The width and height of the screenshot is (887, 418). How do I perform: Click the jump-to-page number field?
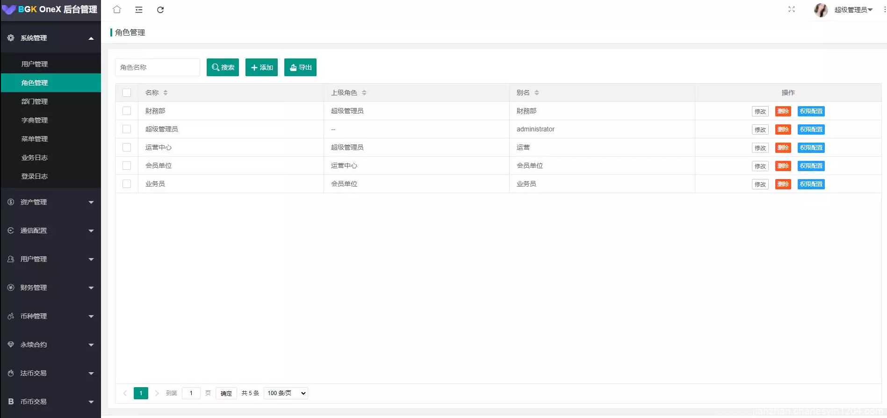[191, 393]
